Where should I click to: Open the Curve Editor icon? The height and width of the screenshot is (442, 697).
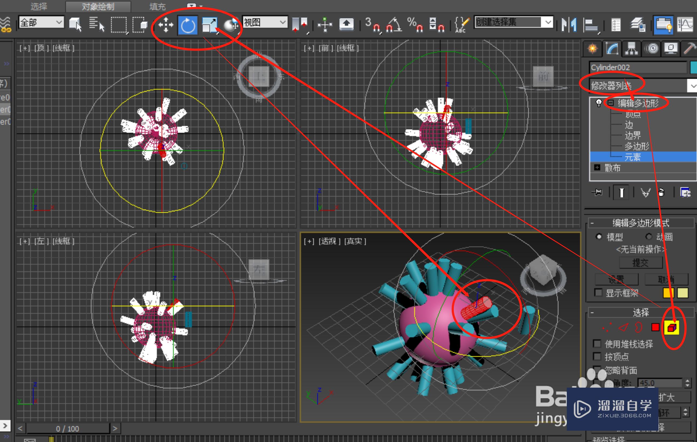point(685,25)
